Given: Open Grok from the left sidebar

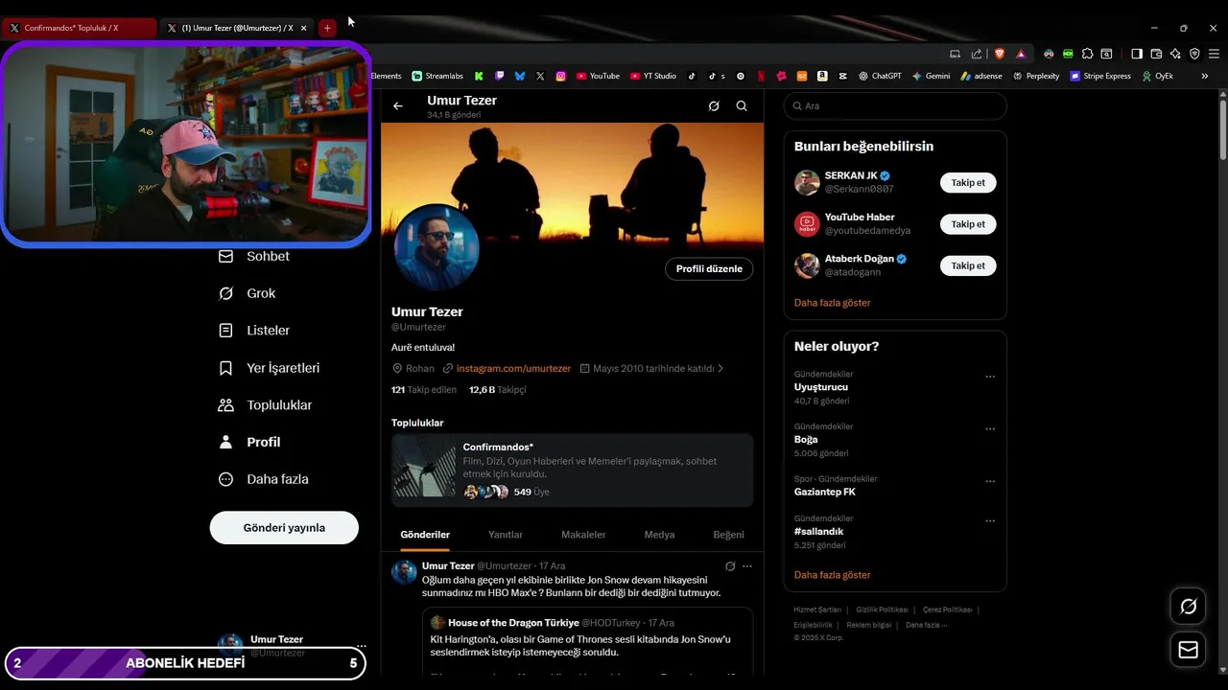Looking at the screenshot, I should point(248,293).
